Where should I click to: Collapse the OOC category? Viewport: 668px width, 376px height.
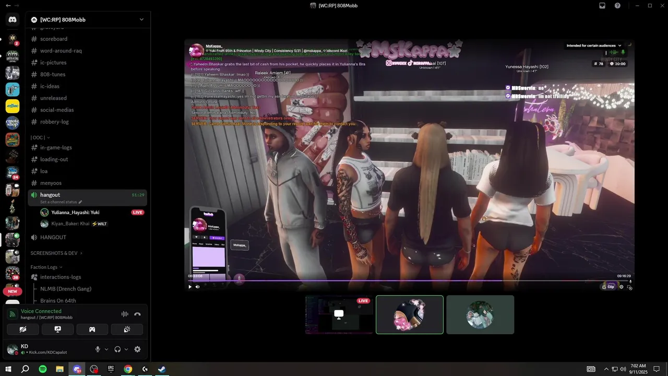40,137
